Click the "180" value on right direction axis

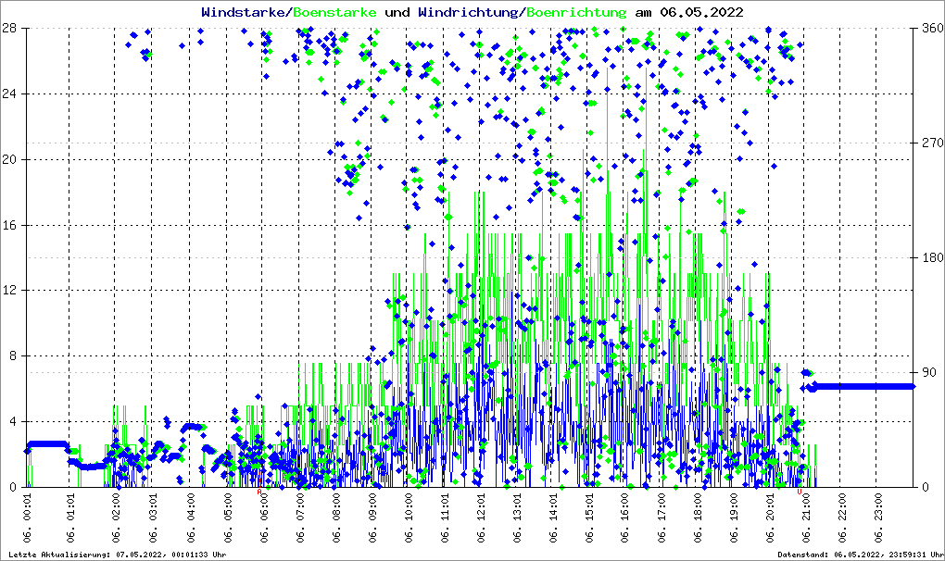pyautogui.click(x=930, y=257)
